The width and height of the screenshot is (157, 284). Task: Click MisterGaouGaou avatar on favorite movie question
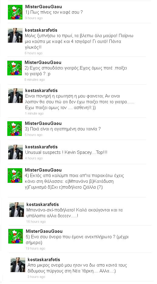click(x=15, y=129)
